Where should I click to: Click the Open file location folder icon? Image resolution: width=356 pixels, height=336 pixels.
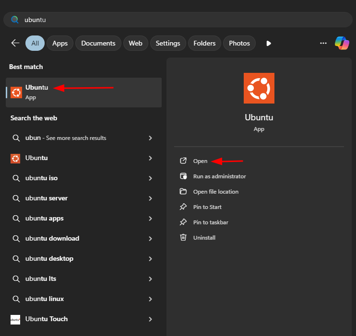183,191
